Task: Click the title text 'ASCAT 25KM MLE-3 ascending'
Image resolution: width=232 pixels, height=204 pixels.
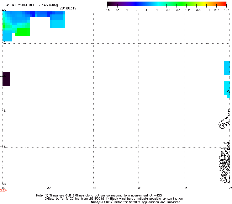Action: 32,5
